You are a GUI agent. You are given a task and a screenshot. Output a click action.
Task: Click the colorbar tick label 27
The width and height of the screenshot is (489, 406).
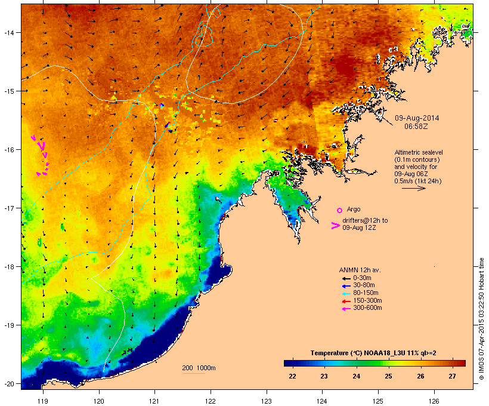click(x=452, y=376)
